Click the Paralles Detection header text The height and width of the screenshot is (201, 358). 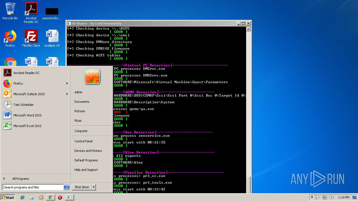pyautogui.click(x=145, y=173)
